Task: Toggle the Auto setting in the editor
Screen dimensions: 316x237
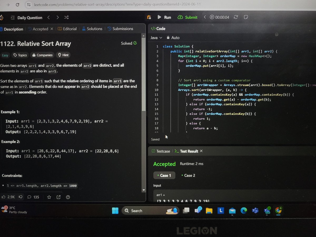Action: 173,38
